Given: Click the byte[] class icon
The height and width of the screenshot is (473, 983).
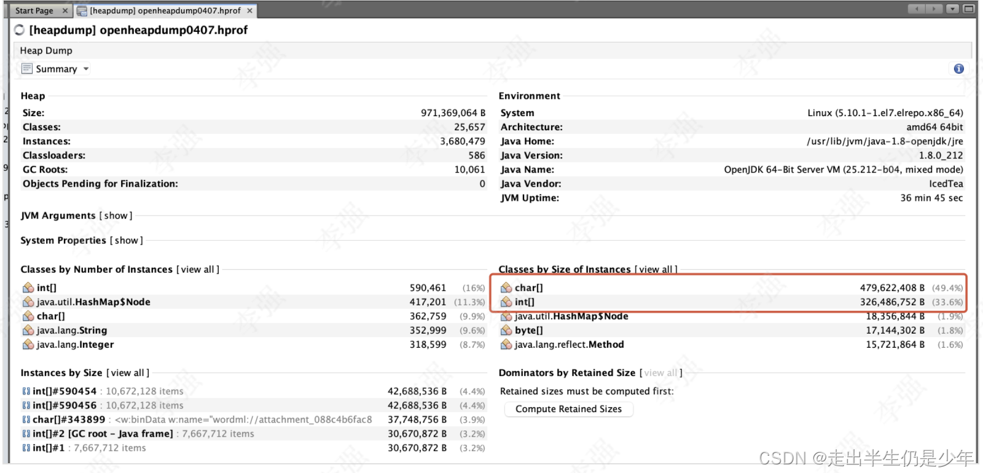Looking at the screenshot, I should click(x=506, y=330).
